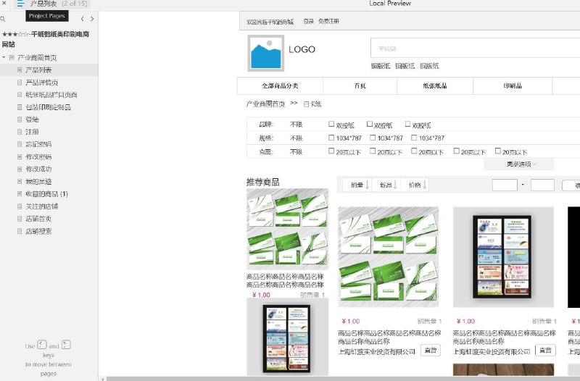The width and height of the screenshot is (580, 381).
Task: Close the sidebar with the X icon
Action: (4, 4)
